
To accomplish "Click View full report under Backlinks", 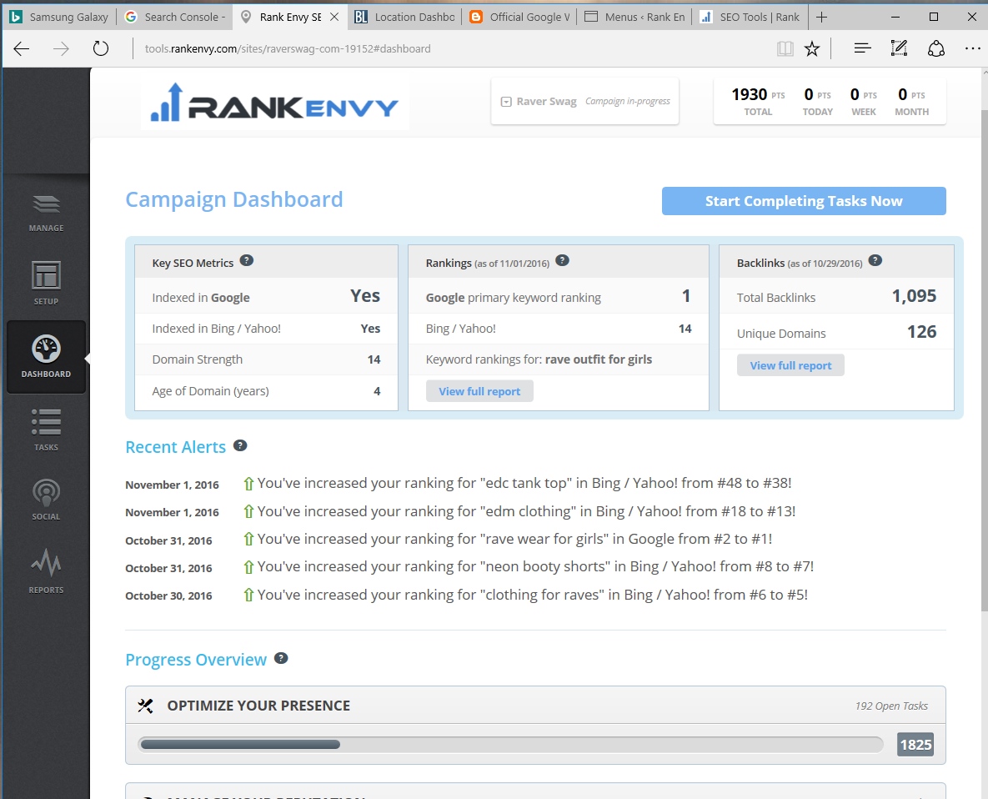I will [x=790, y=364].
